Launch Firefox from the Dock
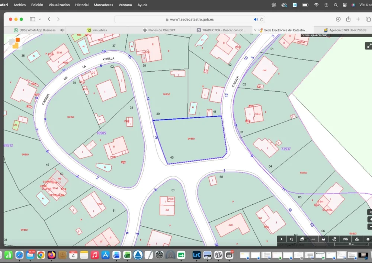Screen dimensions: 372x263 tap(51, 255)
